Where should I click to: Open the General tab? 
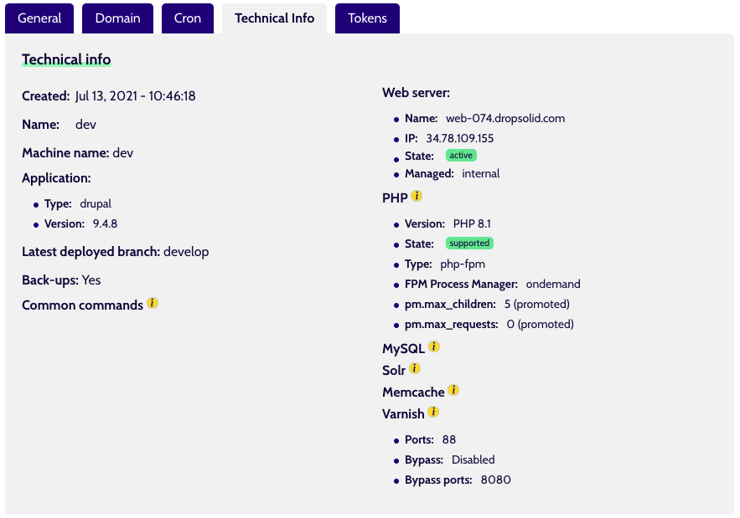[x=39, y=18]
